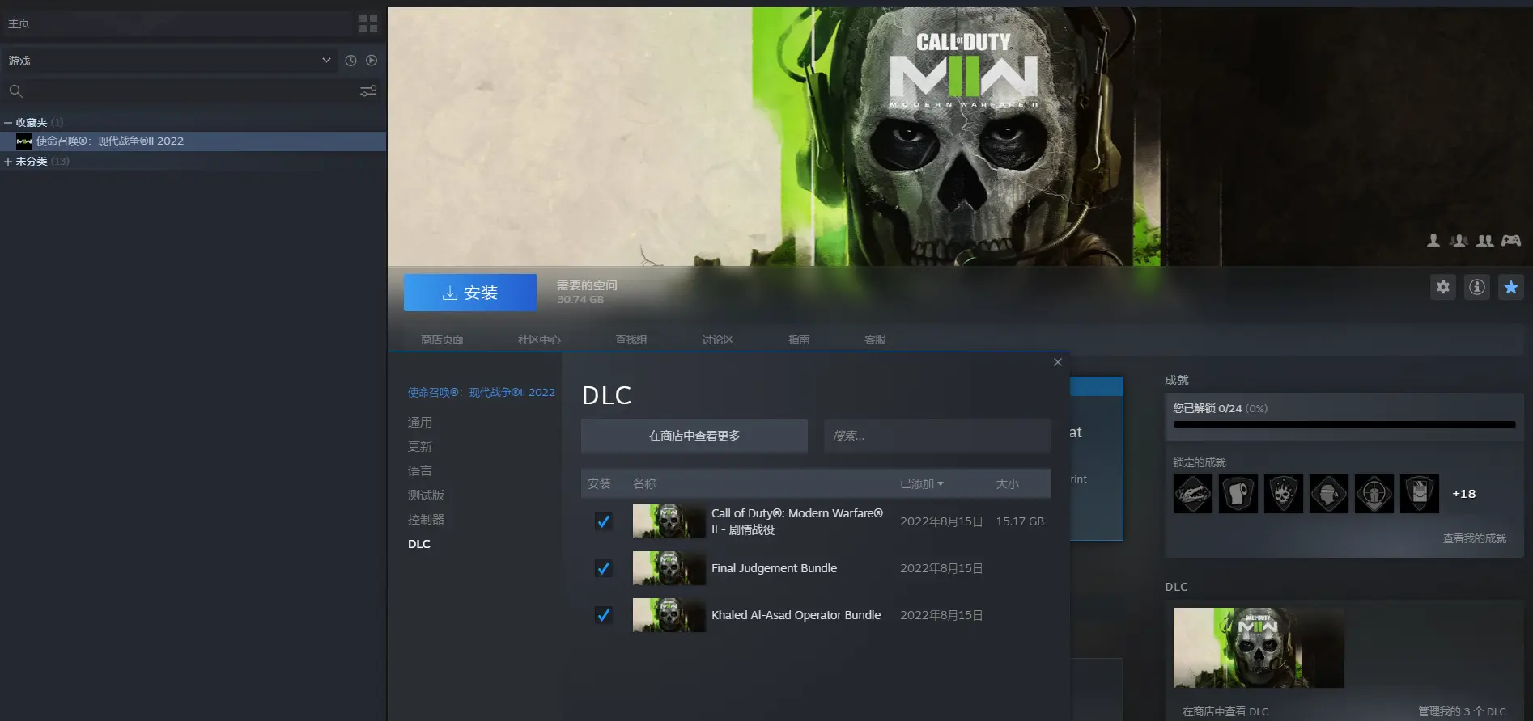Viewport: 1533px width, 721px height.
Task: Open the 游戏 library filter dropdown
Action: (170, 61)
